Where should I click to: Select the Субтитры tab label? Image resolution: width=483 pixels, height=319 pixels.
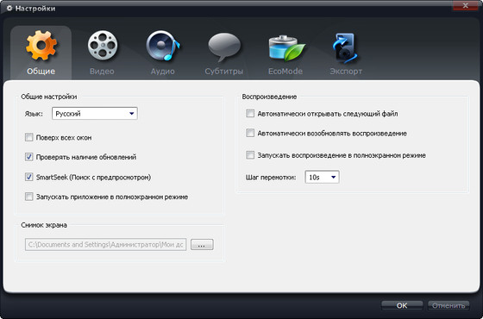pyautogui.click(x=224, y=72)
